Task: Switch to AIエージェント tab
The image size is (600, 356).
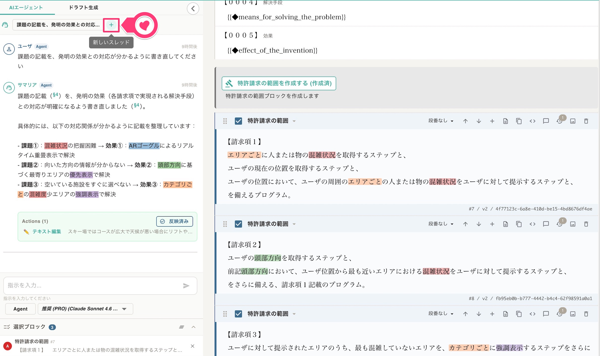Action: pos(26,8)
